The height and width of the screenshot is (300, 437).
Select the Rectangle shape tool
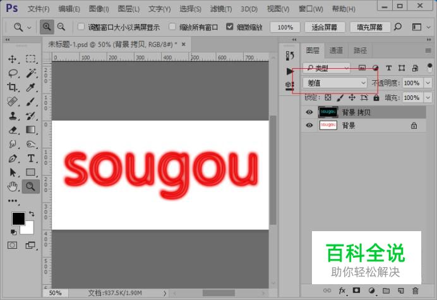click(x=31, y=172)
